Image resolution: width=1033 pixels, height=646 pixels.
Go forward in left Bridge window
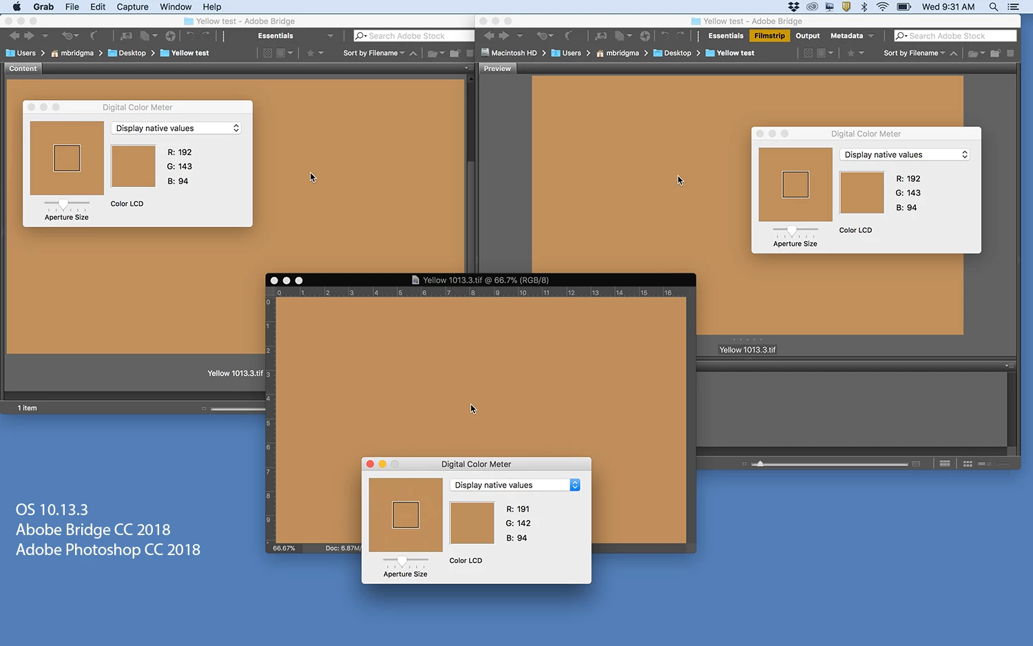tap(29, 36)
